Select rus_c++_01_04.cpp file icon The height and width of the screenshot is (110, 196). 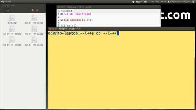point(12,40)
